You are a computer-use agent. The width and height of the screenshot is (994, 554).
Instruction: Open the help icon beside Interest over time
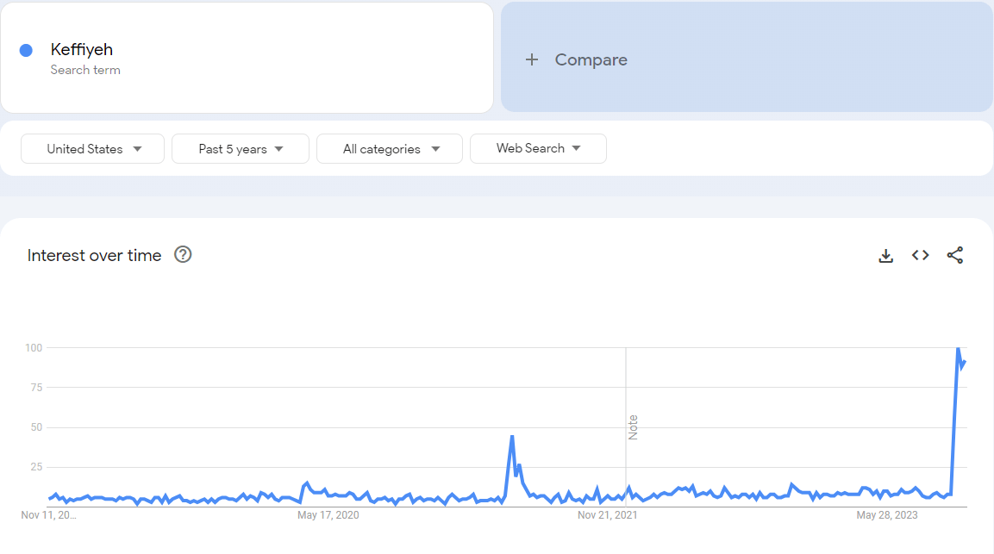point(183,254)
